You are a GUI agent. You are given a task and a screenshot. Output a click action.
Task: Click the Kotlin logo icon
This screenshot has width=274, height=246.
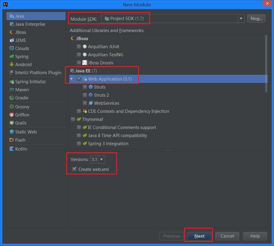coord(12,149)
